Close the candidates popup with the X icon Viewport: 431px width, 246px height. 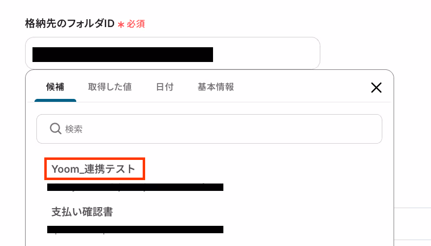376,88
